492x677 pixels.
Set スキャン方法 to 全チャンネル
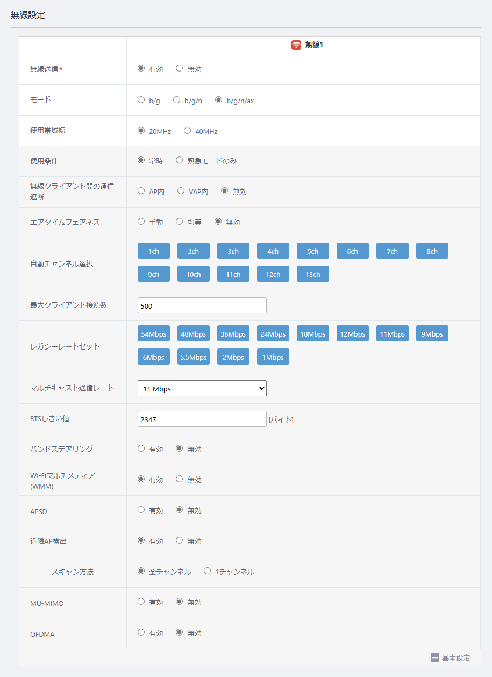coord(141,571)
